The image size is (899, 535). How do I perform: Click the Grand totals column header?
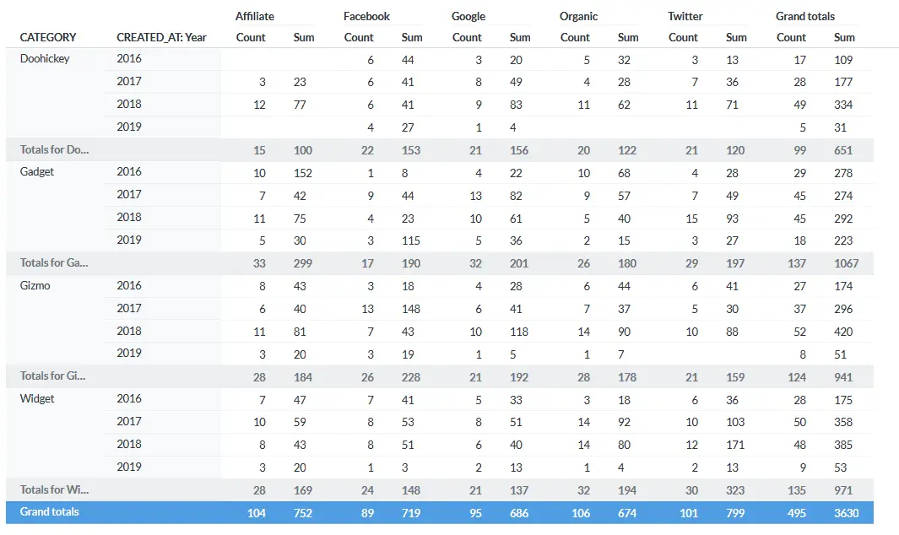pos(805,16)
